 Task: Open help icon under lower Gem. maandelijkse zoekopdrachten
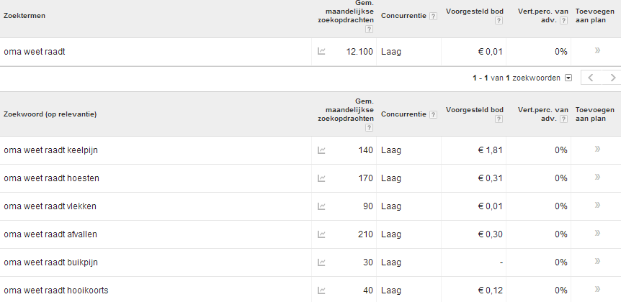pyautogui.click(x=369, y=128)
